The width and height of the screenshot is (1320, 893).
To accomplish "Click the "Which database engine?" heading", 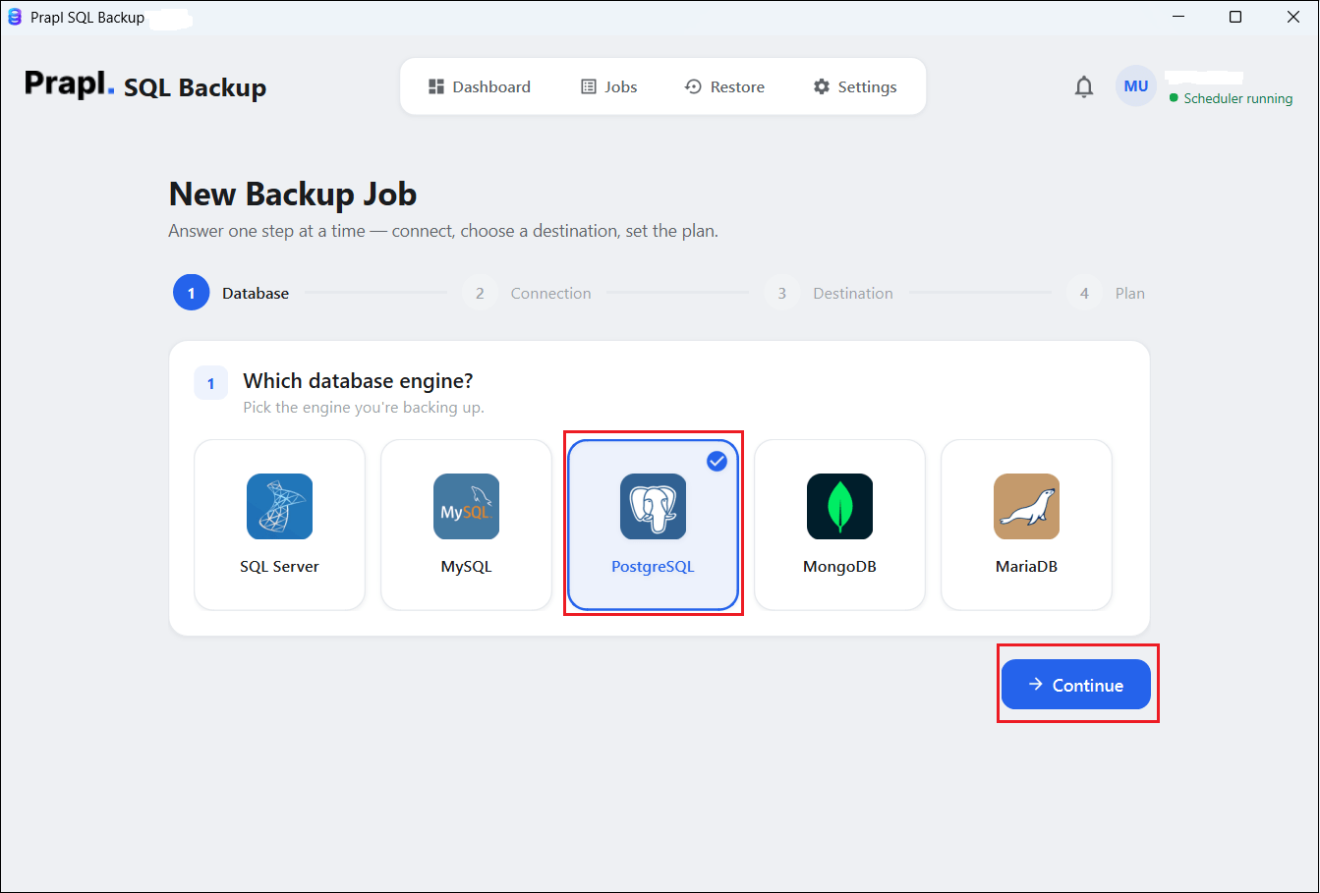I will coord(358,381).
